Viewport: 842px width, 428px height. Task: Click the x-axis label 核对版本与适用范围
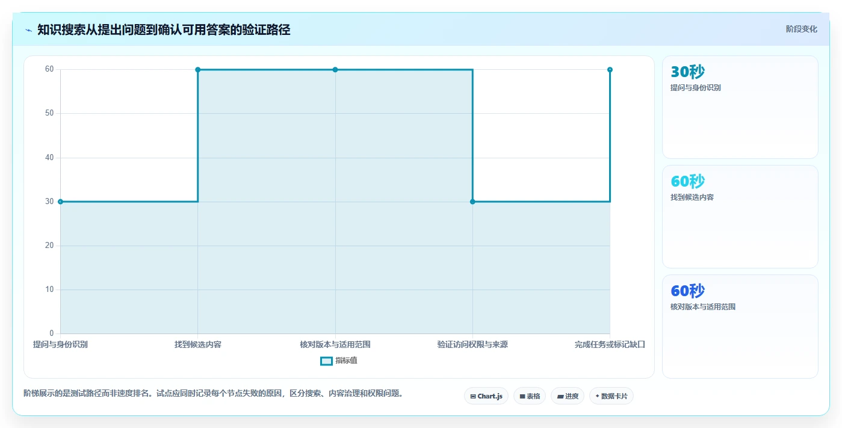pos(335,345)
